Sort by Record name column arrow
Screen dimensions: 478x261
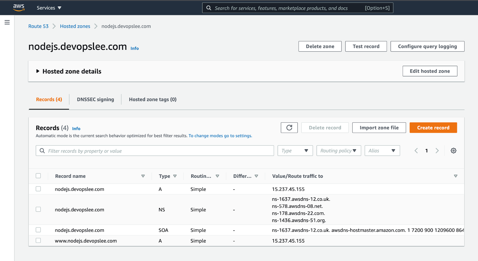(x=143, y=176)
